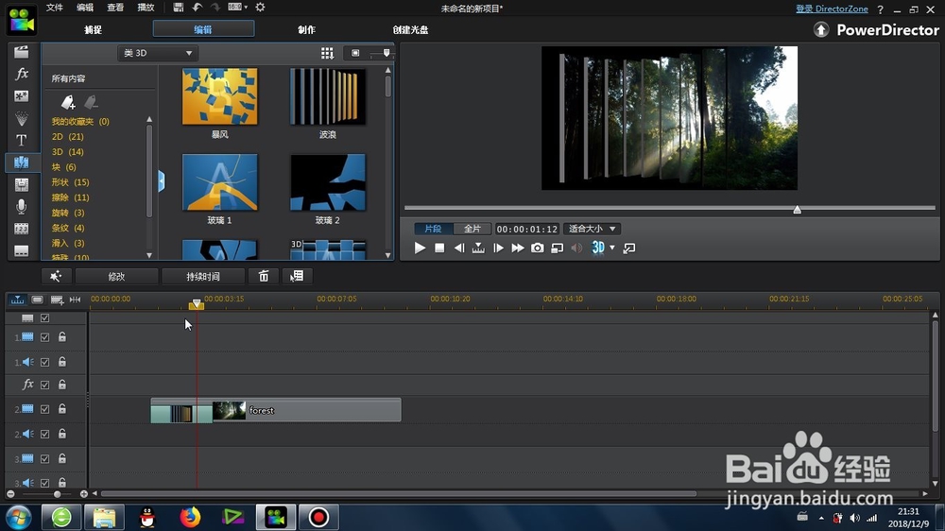Open the 类 3D category dropdown

(157, 53)
